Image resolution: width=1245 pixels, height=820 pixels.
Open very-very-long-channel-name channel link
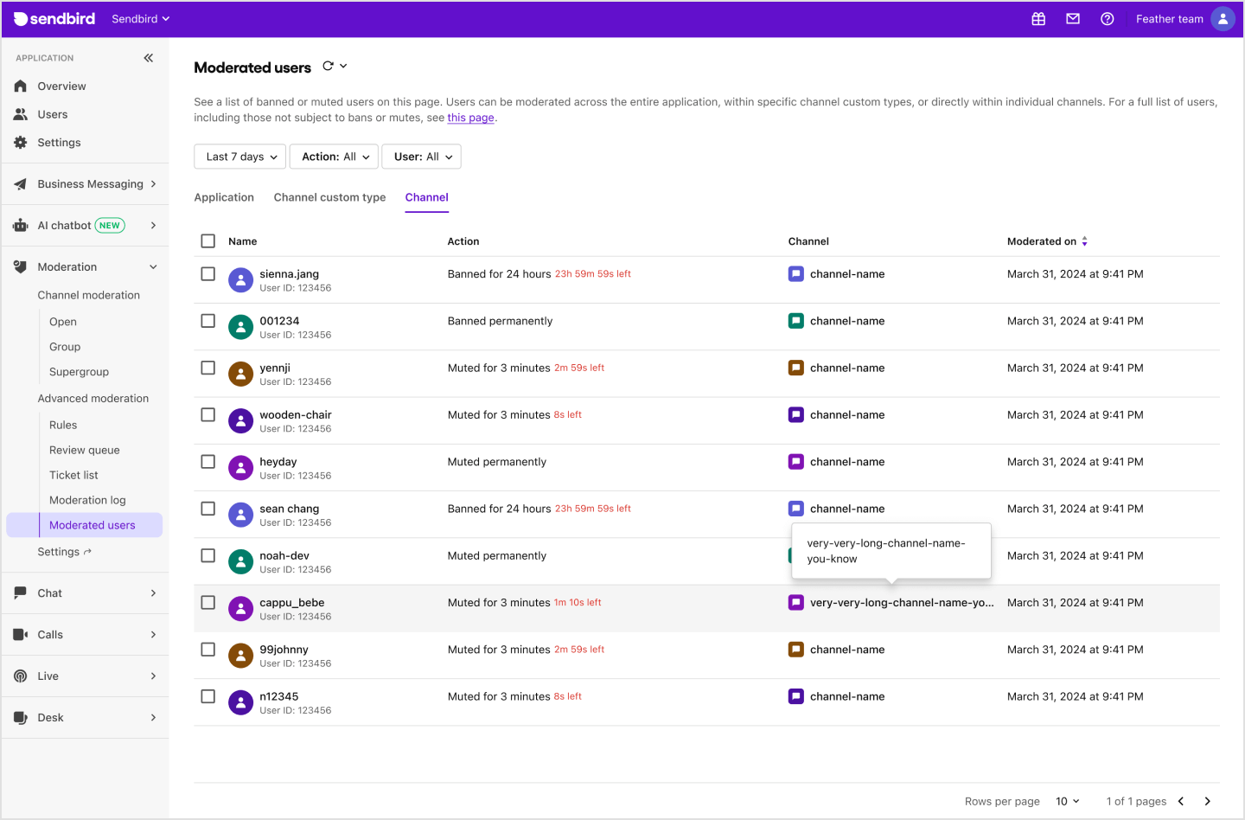click(902, 602)
